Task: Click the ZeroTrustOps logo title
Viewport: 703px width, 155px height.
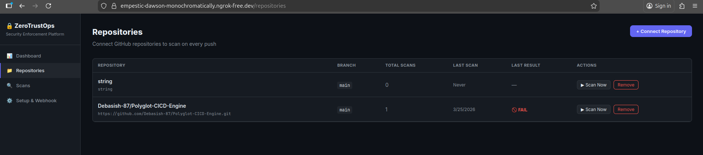Action: [x=34, y=26]
